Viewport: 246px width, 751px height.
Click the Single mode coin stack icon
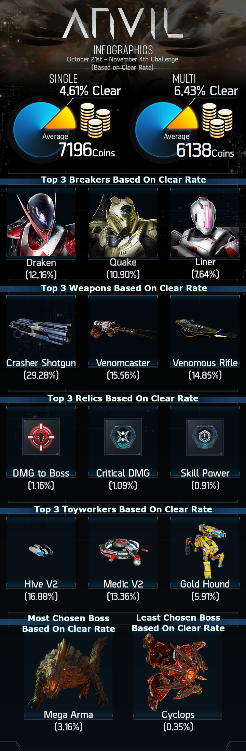pyautogui.click(x=95, y=120)
